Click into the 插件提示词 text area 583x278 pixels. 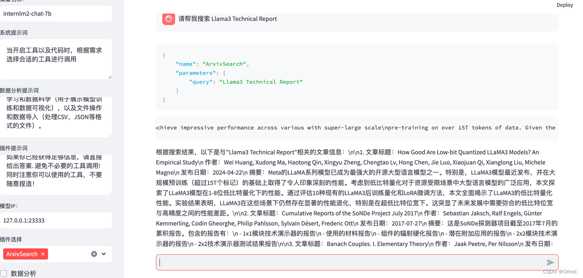[56, 174]
